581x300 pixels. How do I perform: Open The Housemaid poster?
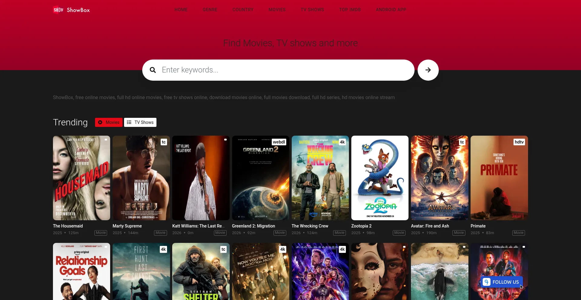tap(81, 178)
